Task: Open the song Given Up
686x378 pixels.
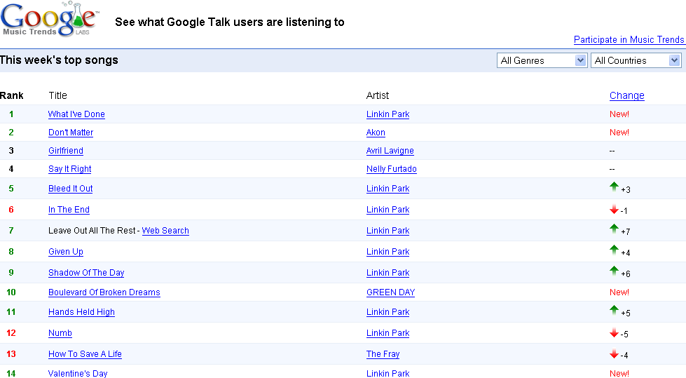Action: coord(66,252)
